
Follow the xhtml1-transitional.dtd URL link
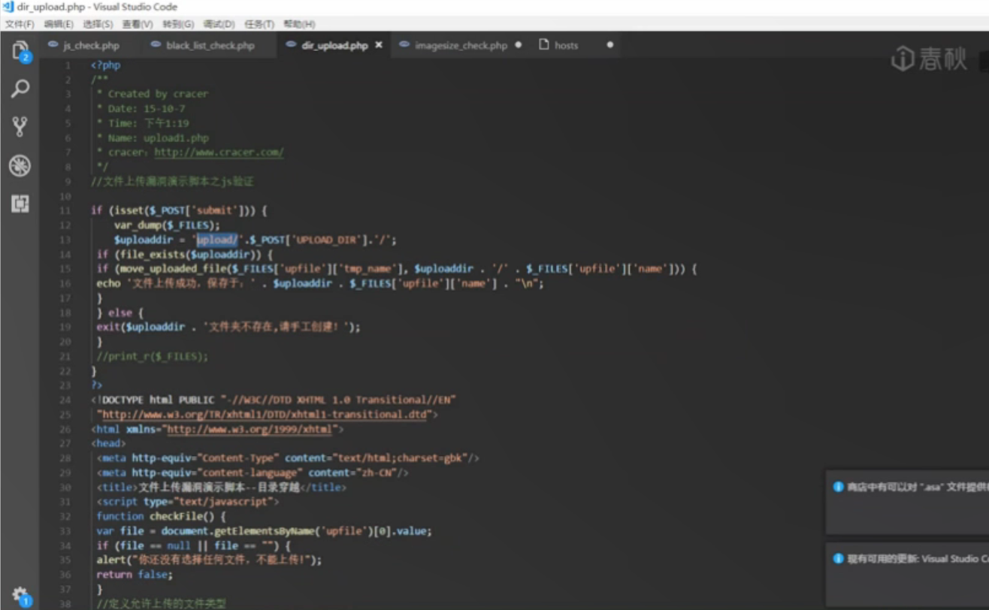click(266, 415)
